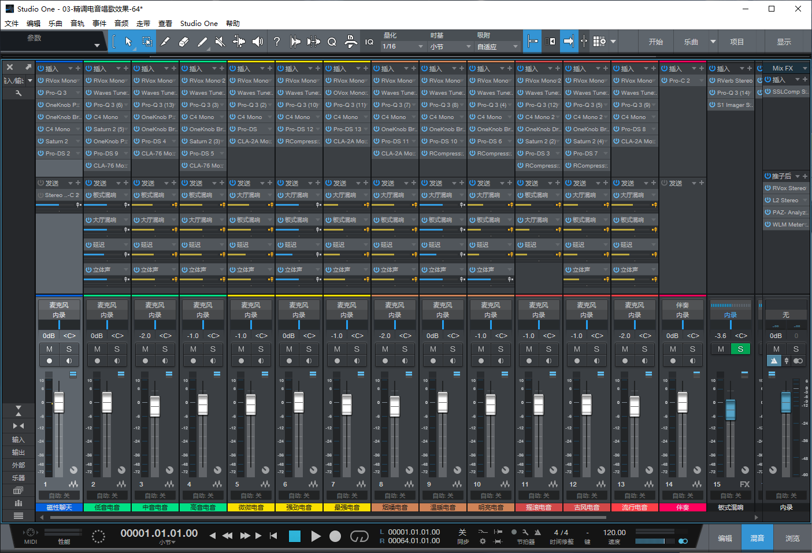
Task: Select the Listen tool speaker icon
Action: tap(258, 41)
